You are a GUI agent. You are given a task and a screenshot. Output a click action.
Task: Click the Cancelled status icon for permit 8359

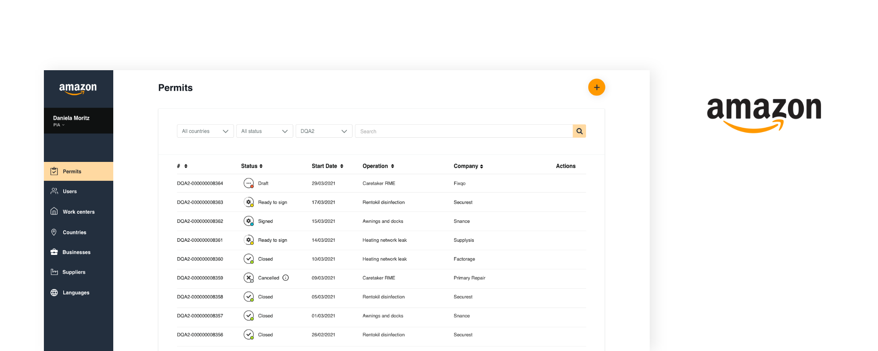[248, 278]
